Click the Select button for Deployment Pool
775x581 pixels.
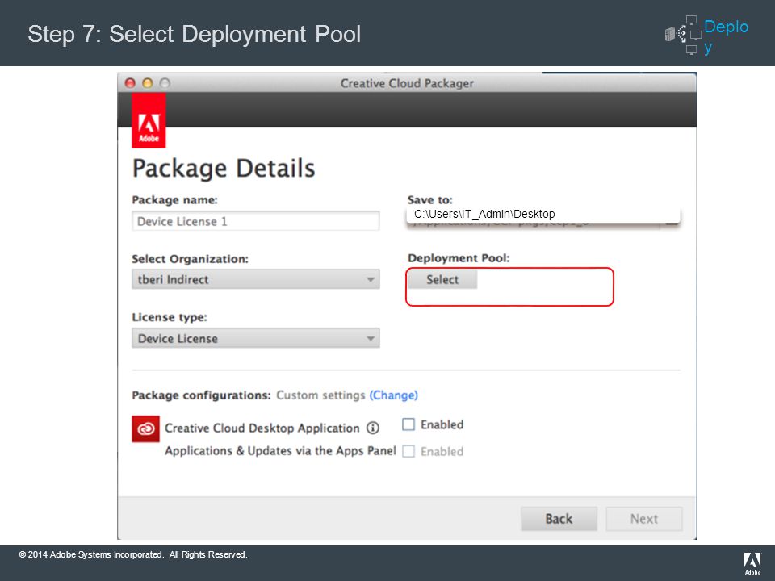coord(442,280)
